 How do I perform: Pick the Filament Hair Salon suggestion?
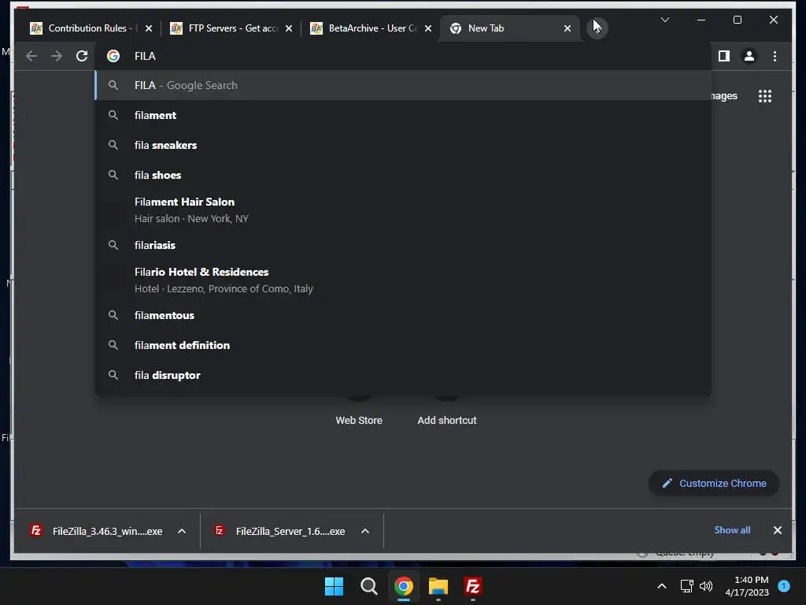coord(403,210)
